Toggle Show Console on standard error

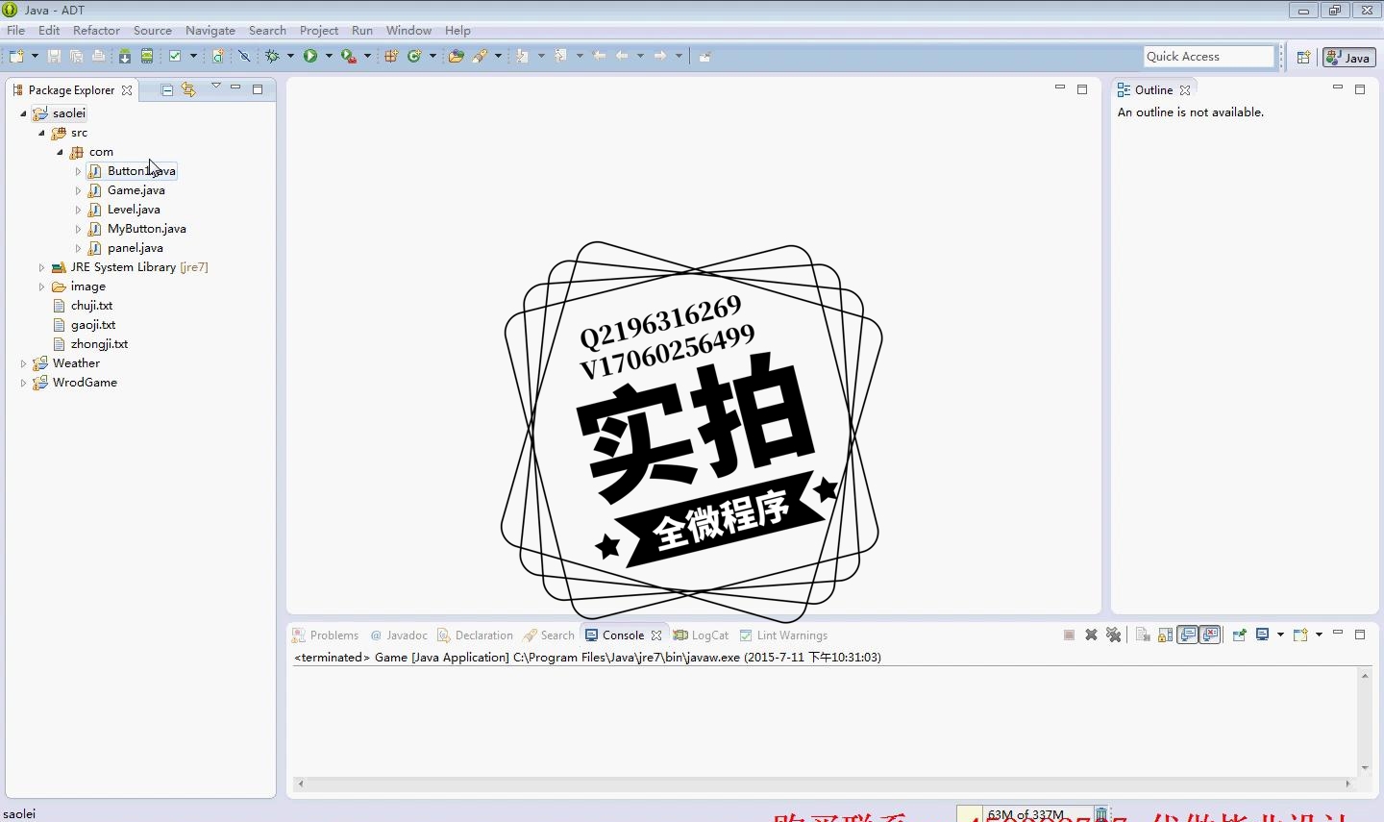[1211, 635]
